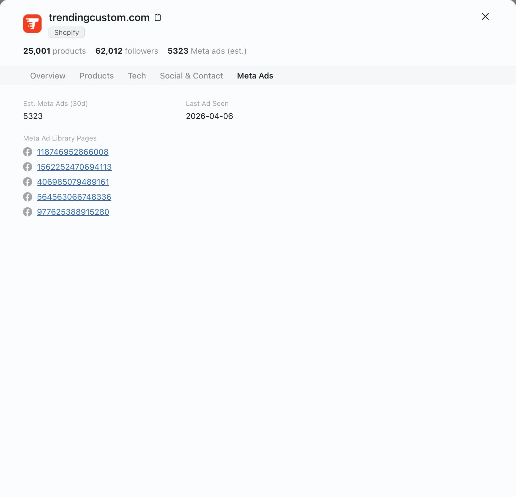Click the Shopify platform badge
The image size is (516, 497).
tap(66, 32)
